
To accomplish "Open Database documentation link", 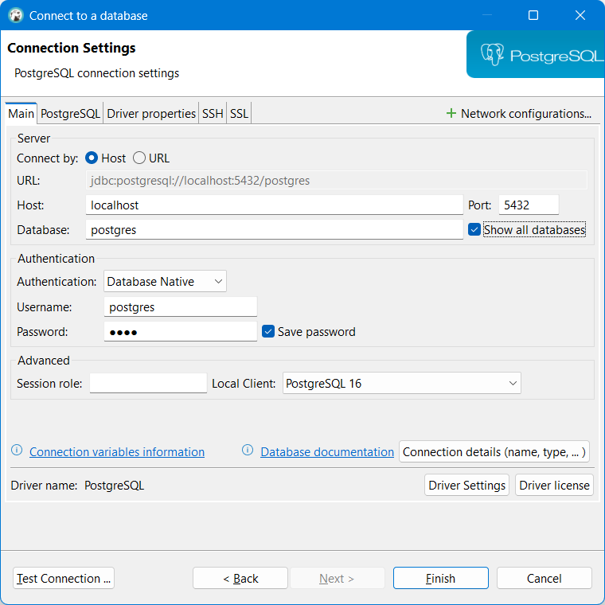I will click(327, 452).
